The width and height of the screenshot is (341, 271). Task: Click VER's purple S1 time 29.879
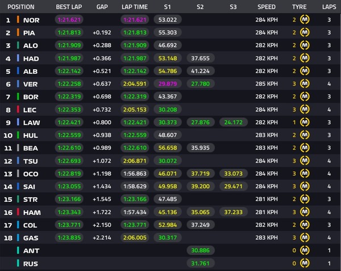click(x=167, y=84)
